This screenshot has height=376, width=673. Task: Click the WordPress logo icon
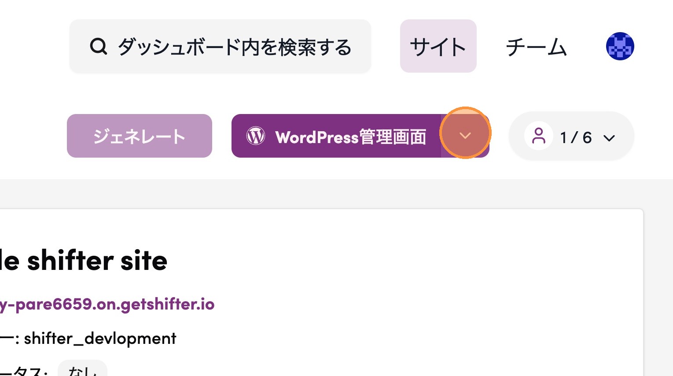click(x=256, y=136)
